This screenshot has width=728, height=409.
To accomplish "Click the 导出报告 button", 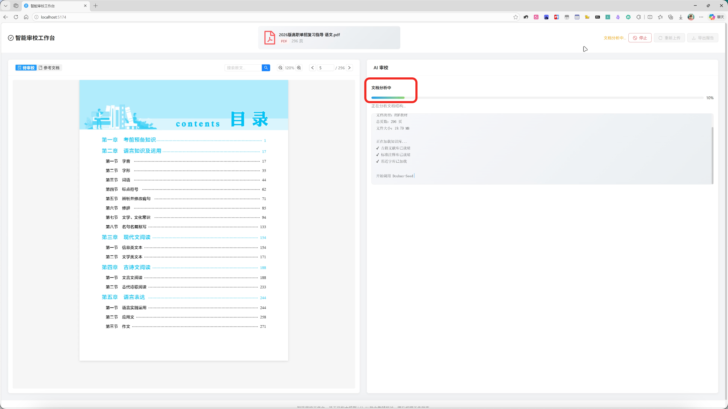I will pos(703,38).
